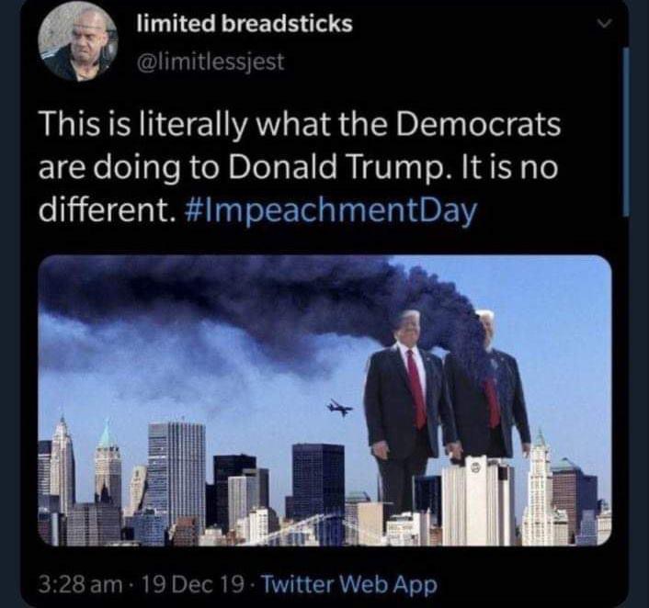649x608 pixels.
Task: Open the attached skyline photo
Action: point(324,400)
